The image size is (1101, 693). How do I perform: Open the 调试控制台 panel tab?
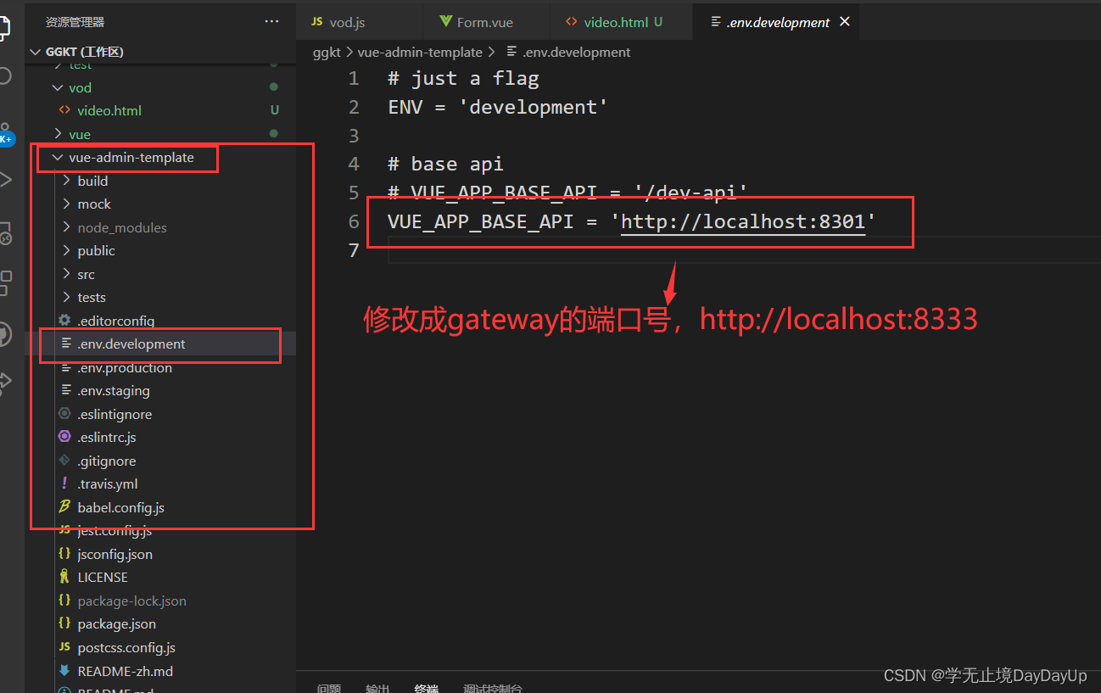(493, 688)
